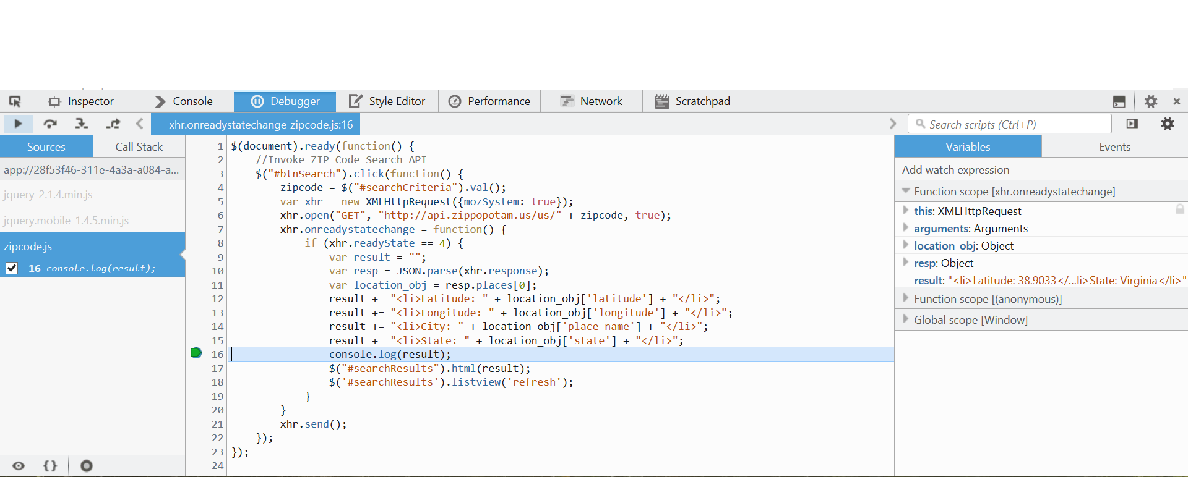Step into the function
Viewport: 1188px width, 477px height.
(82, 124)
